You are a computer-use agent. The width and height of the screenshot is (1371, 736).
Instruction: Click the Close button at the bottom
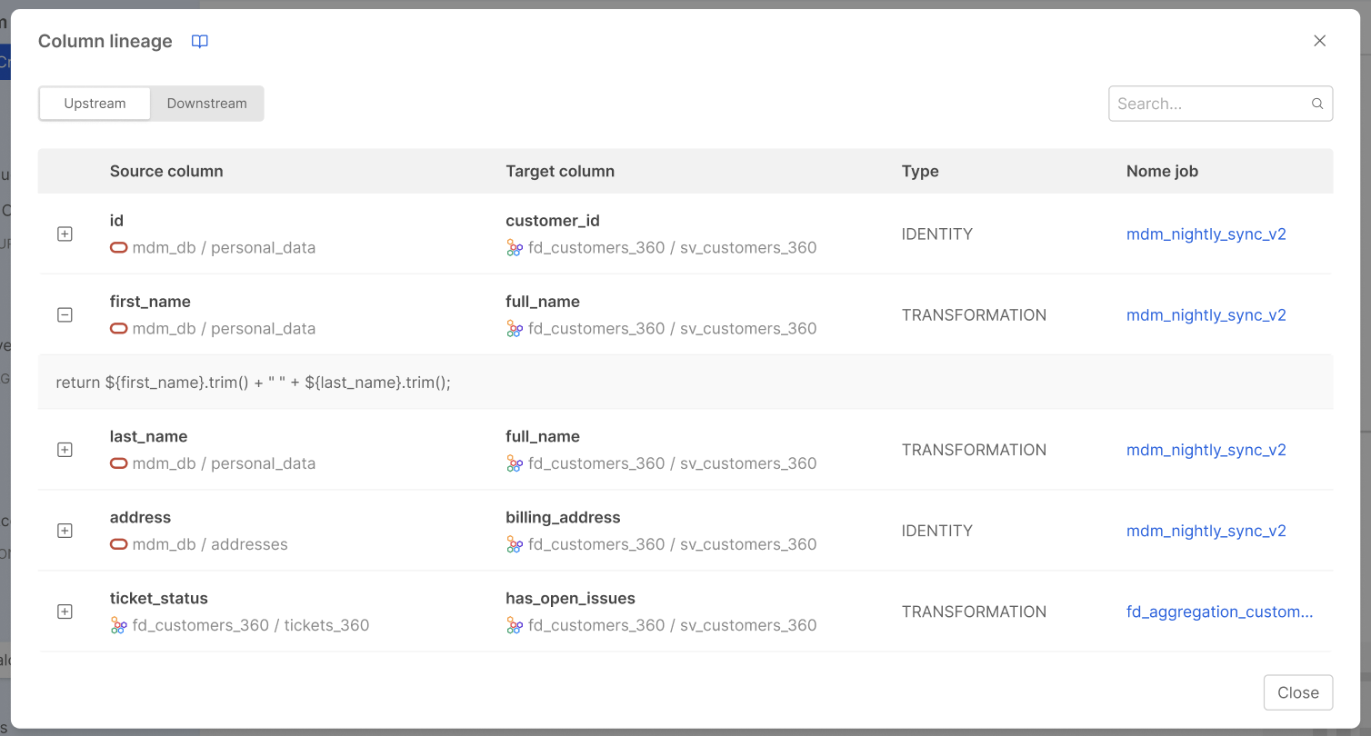(x=1298, y=692)
